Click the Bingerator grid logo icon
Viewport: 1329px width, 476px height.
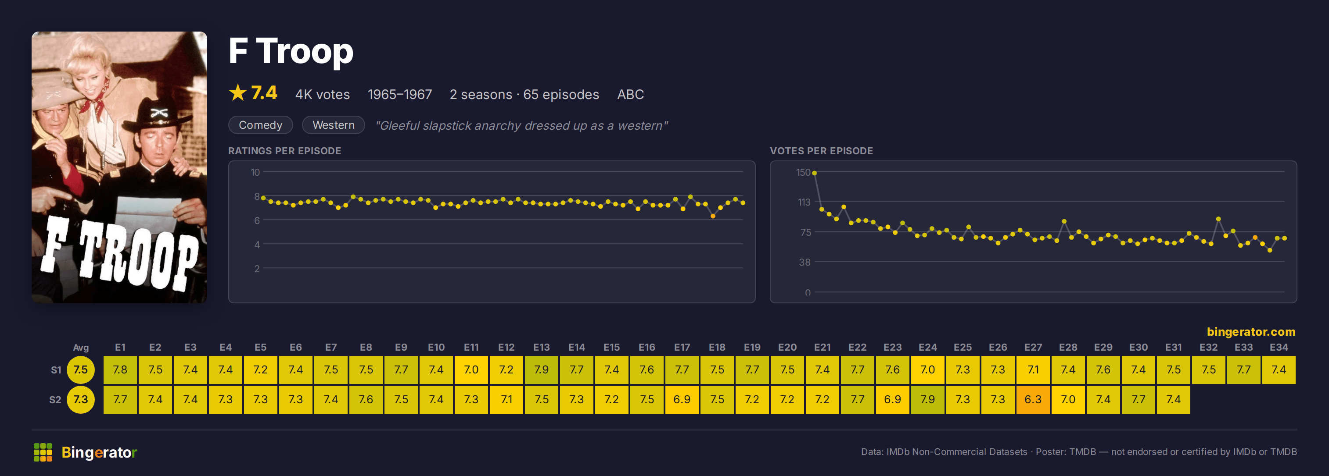point(43,452)
